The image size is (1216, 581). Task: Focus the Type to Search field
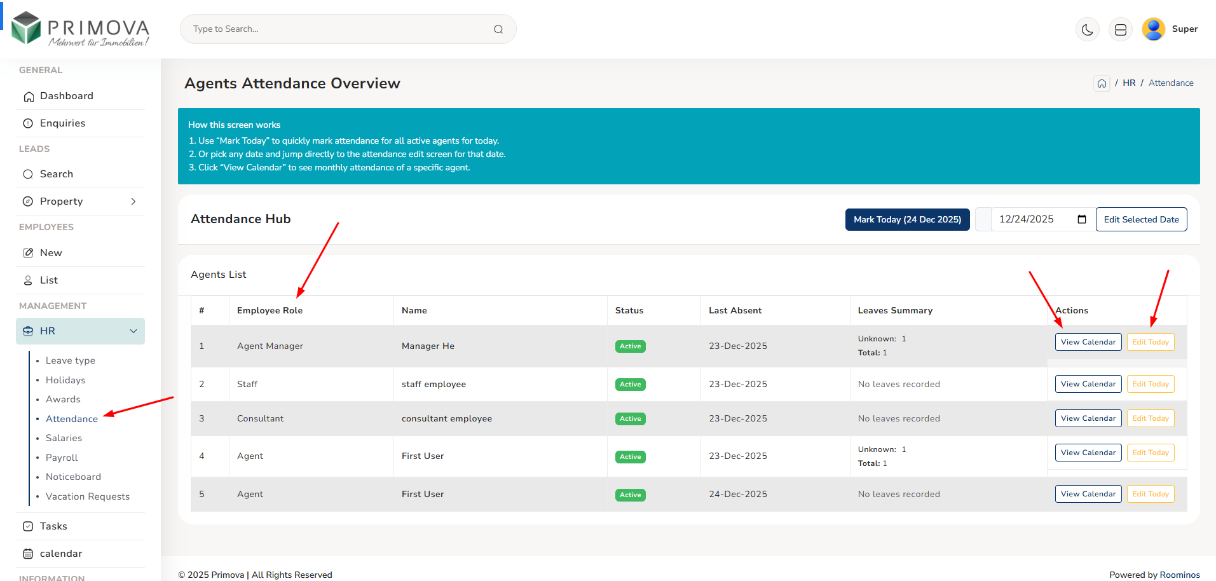pos(340,29)
